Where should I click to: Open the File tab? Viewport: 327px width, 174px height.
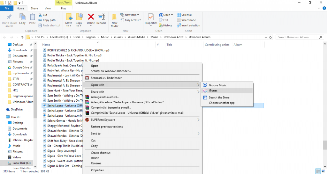tap(7, 8)
